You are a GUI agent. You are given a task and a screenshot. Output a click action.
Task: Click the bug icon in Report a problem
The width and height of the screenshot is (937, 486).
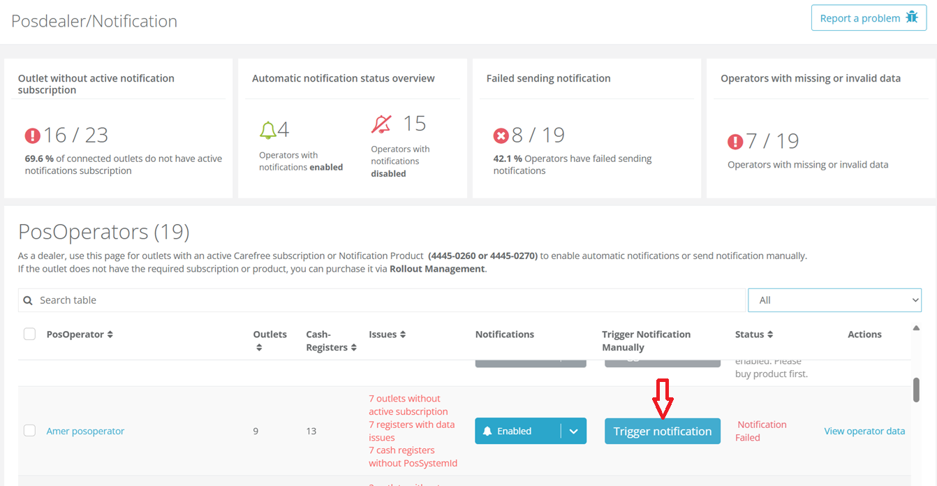(911, 17)
